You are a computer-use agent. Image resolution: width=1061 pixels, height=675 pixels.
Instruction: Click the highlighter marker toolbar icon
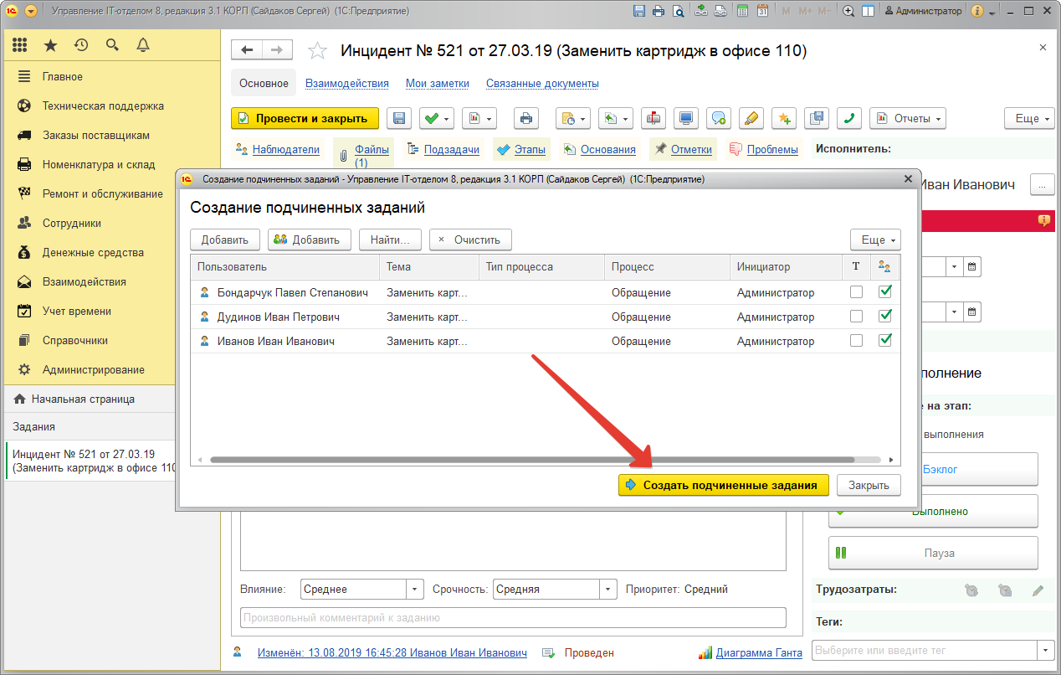pos(751,118)
